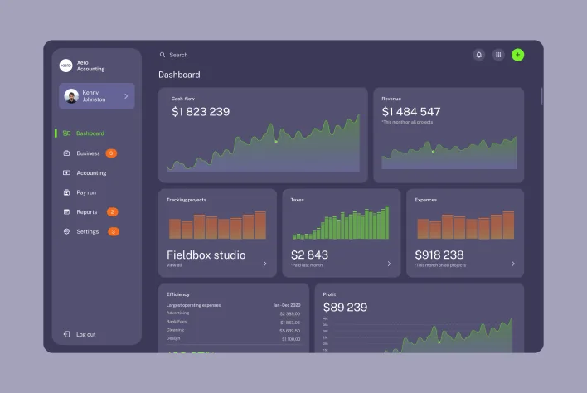Open the Taxes card chevron

coord(390,264)
